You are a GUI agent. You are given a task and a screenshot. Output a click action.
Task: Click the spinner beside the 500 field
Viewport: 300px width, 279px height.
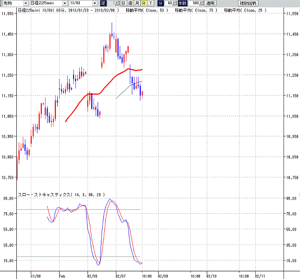[201, 3]
